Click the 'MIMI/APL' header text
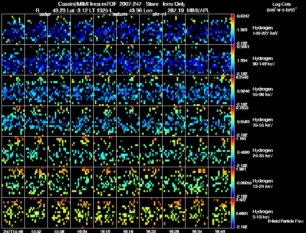The height and width of the screenshot is (233, 306). click(198, 10)
